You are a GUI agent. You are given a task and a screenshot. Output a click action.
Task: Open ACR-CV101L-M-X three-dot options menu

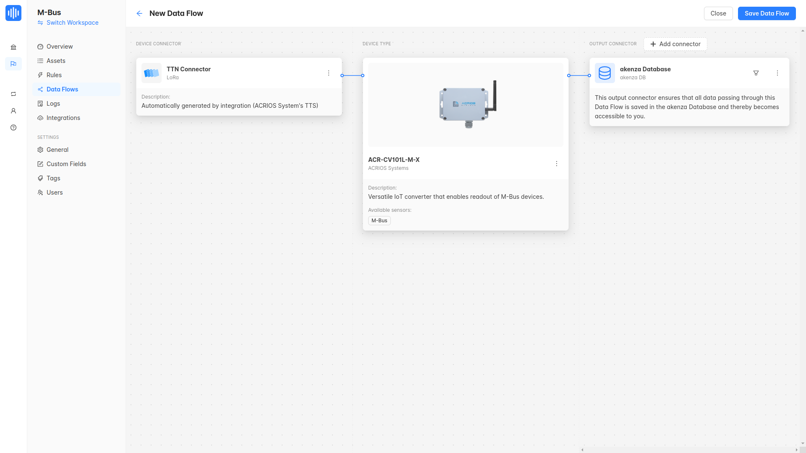click(x=557, y=164)
